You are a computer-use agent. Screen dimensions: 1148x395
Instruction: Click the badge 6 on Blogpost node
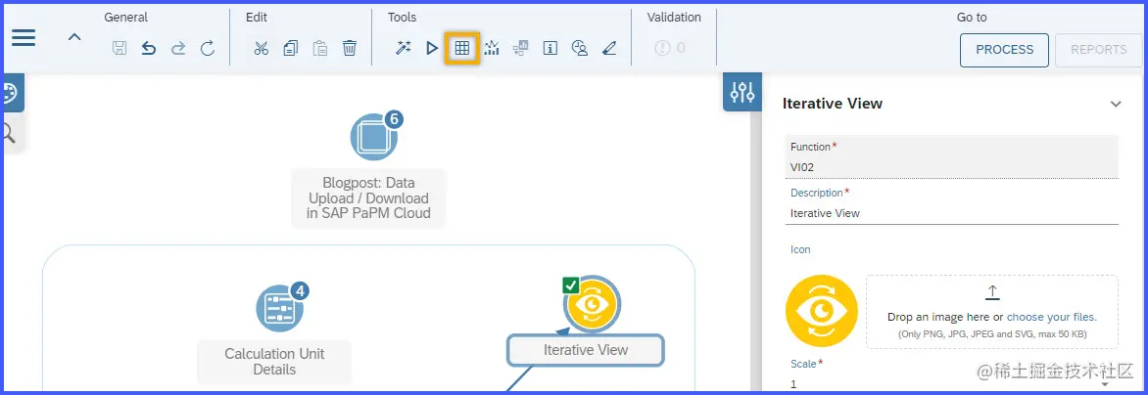coord(394,118)
